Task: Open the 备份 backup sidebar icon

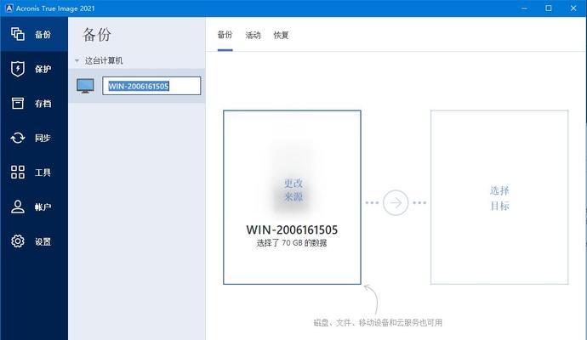Action: point(18,34)
